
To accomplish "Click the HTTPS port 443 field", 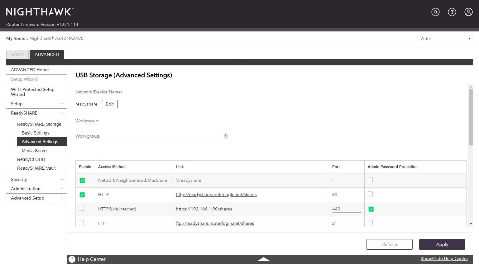I will click(346, 209).
